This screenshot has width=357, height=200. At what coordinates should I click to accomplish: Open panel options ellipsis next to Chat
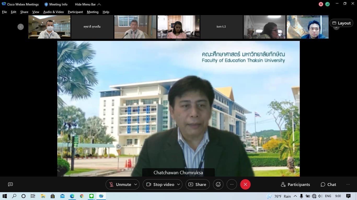(x=348, y=184)
